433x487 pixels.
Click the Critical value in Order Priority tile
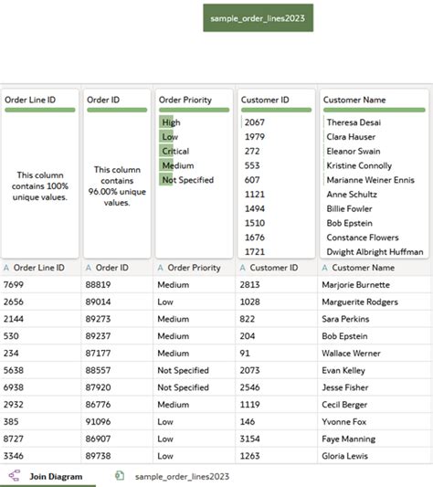click(175, 152)
